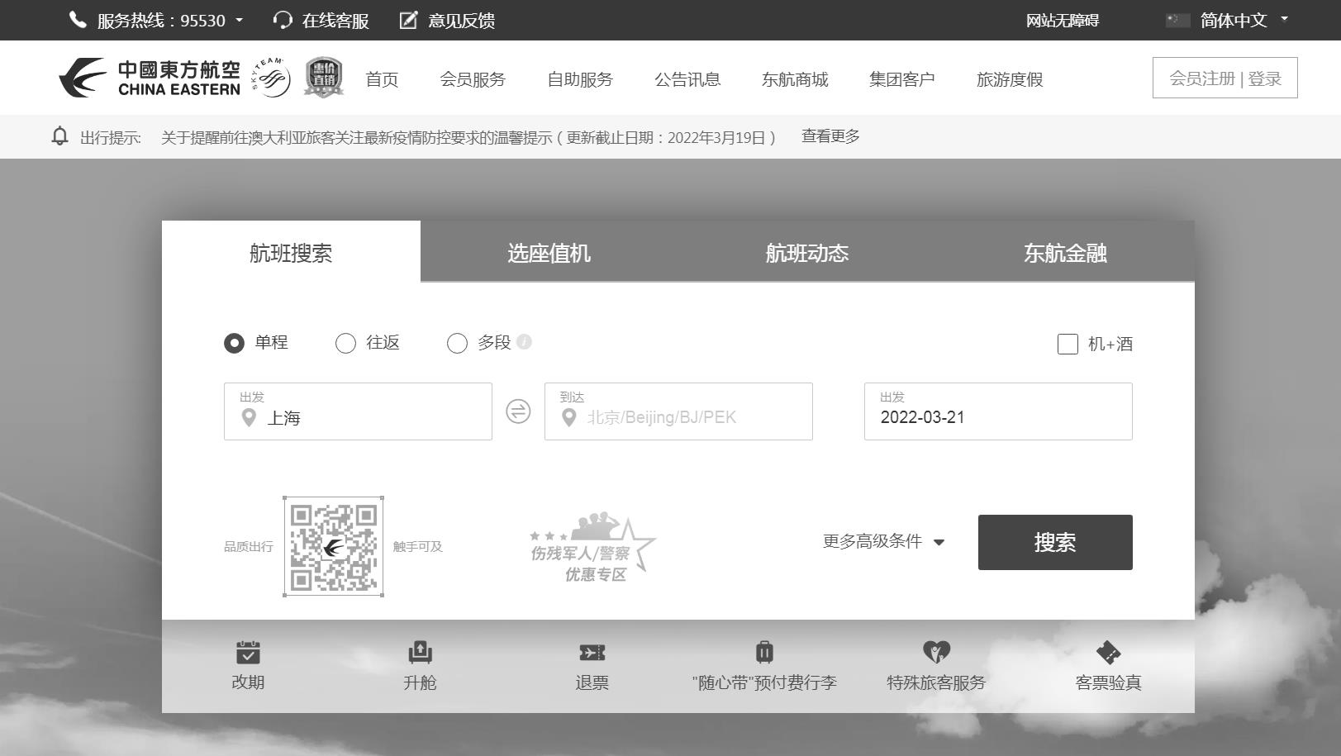This screenshot has width=1341, height=756.
Task: Click the QR code image
Action: (334, 546)
